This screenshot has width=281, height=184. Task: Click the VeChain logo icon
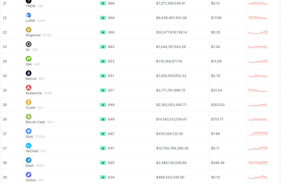[x=28, y=146]
